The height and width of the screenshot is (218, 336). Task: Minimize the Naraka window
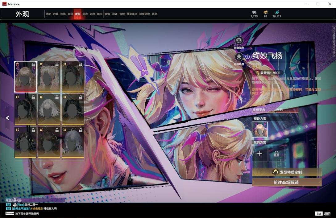(x=306, y=4)
